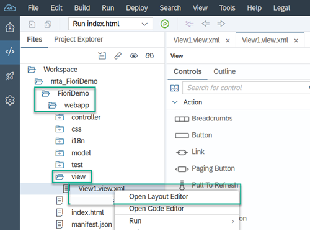
Task: Open the Search menu
Action: click(x=170, y=8)
